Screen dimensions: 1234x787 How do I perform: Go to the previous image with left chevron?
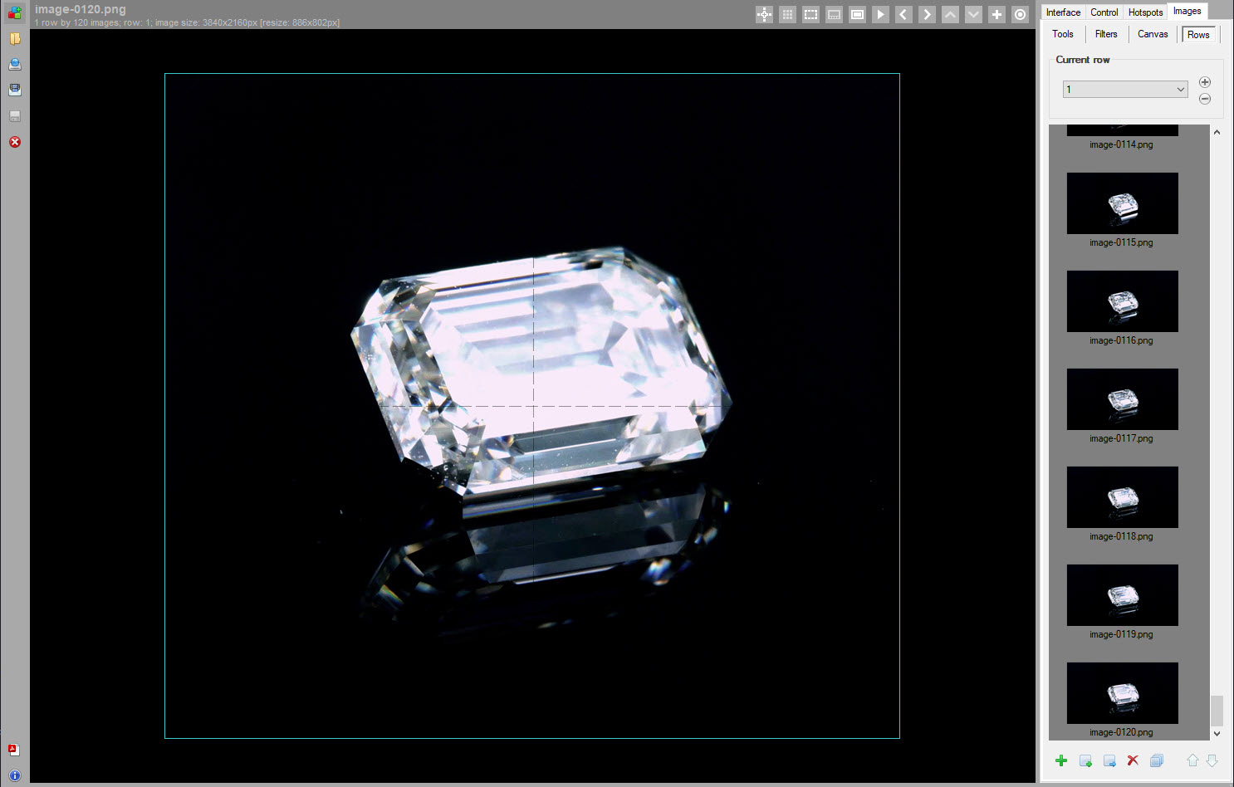point(903,14)
